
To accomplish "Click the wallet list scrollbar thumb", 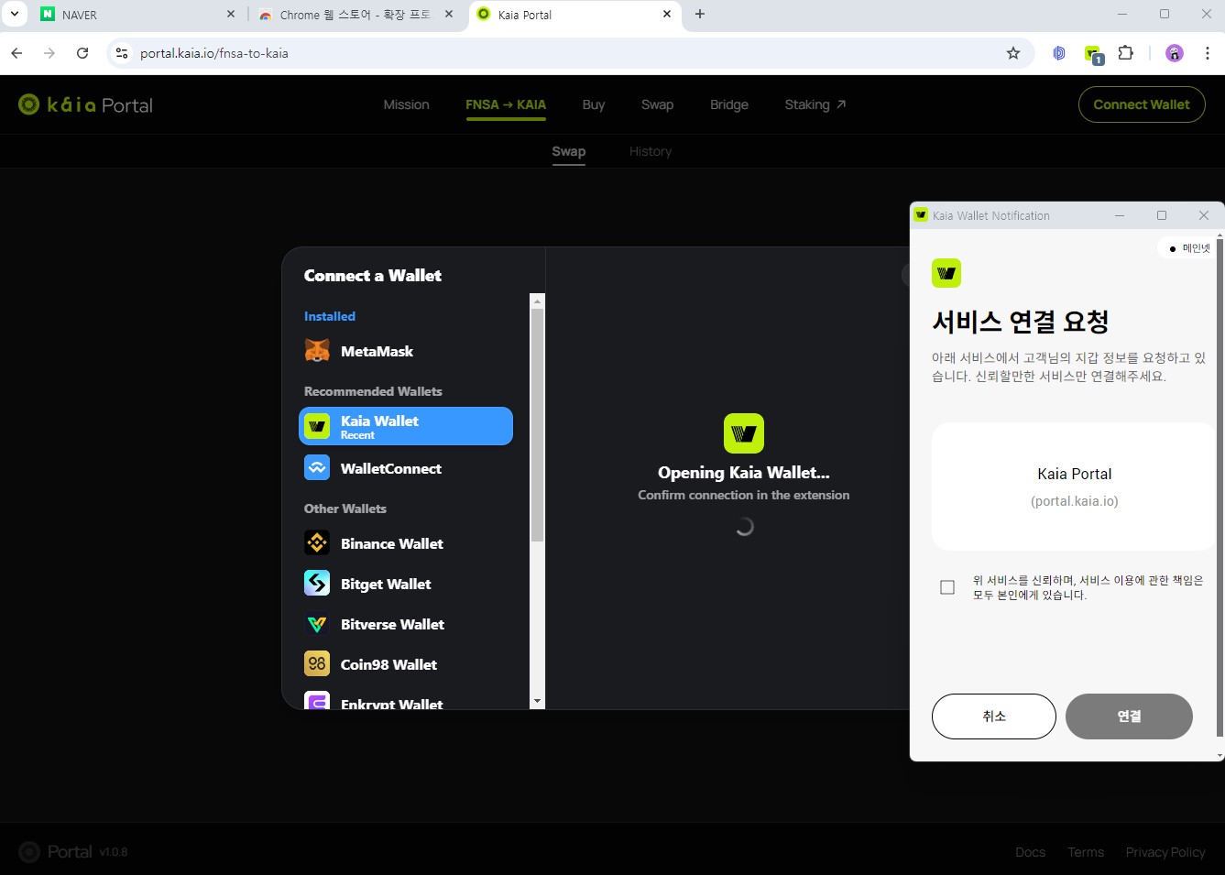I will pos(537,425).
